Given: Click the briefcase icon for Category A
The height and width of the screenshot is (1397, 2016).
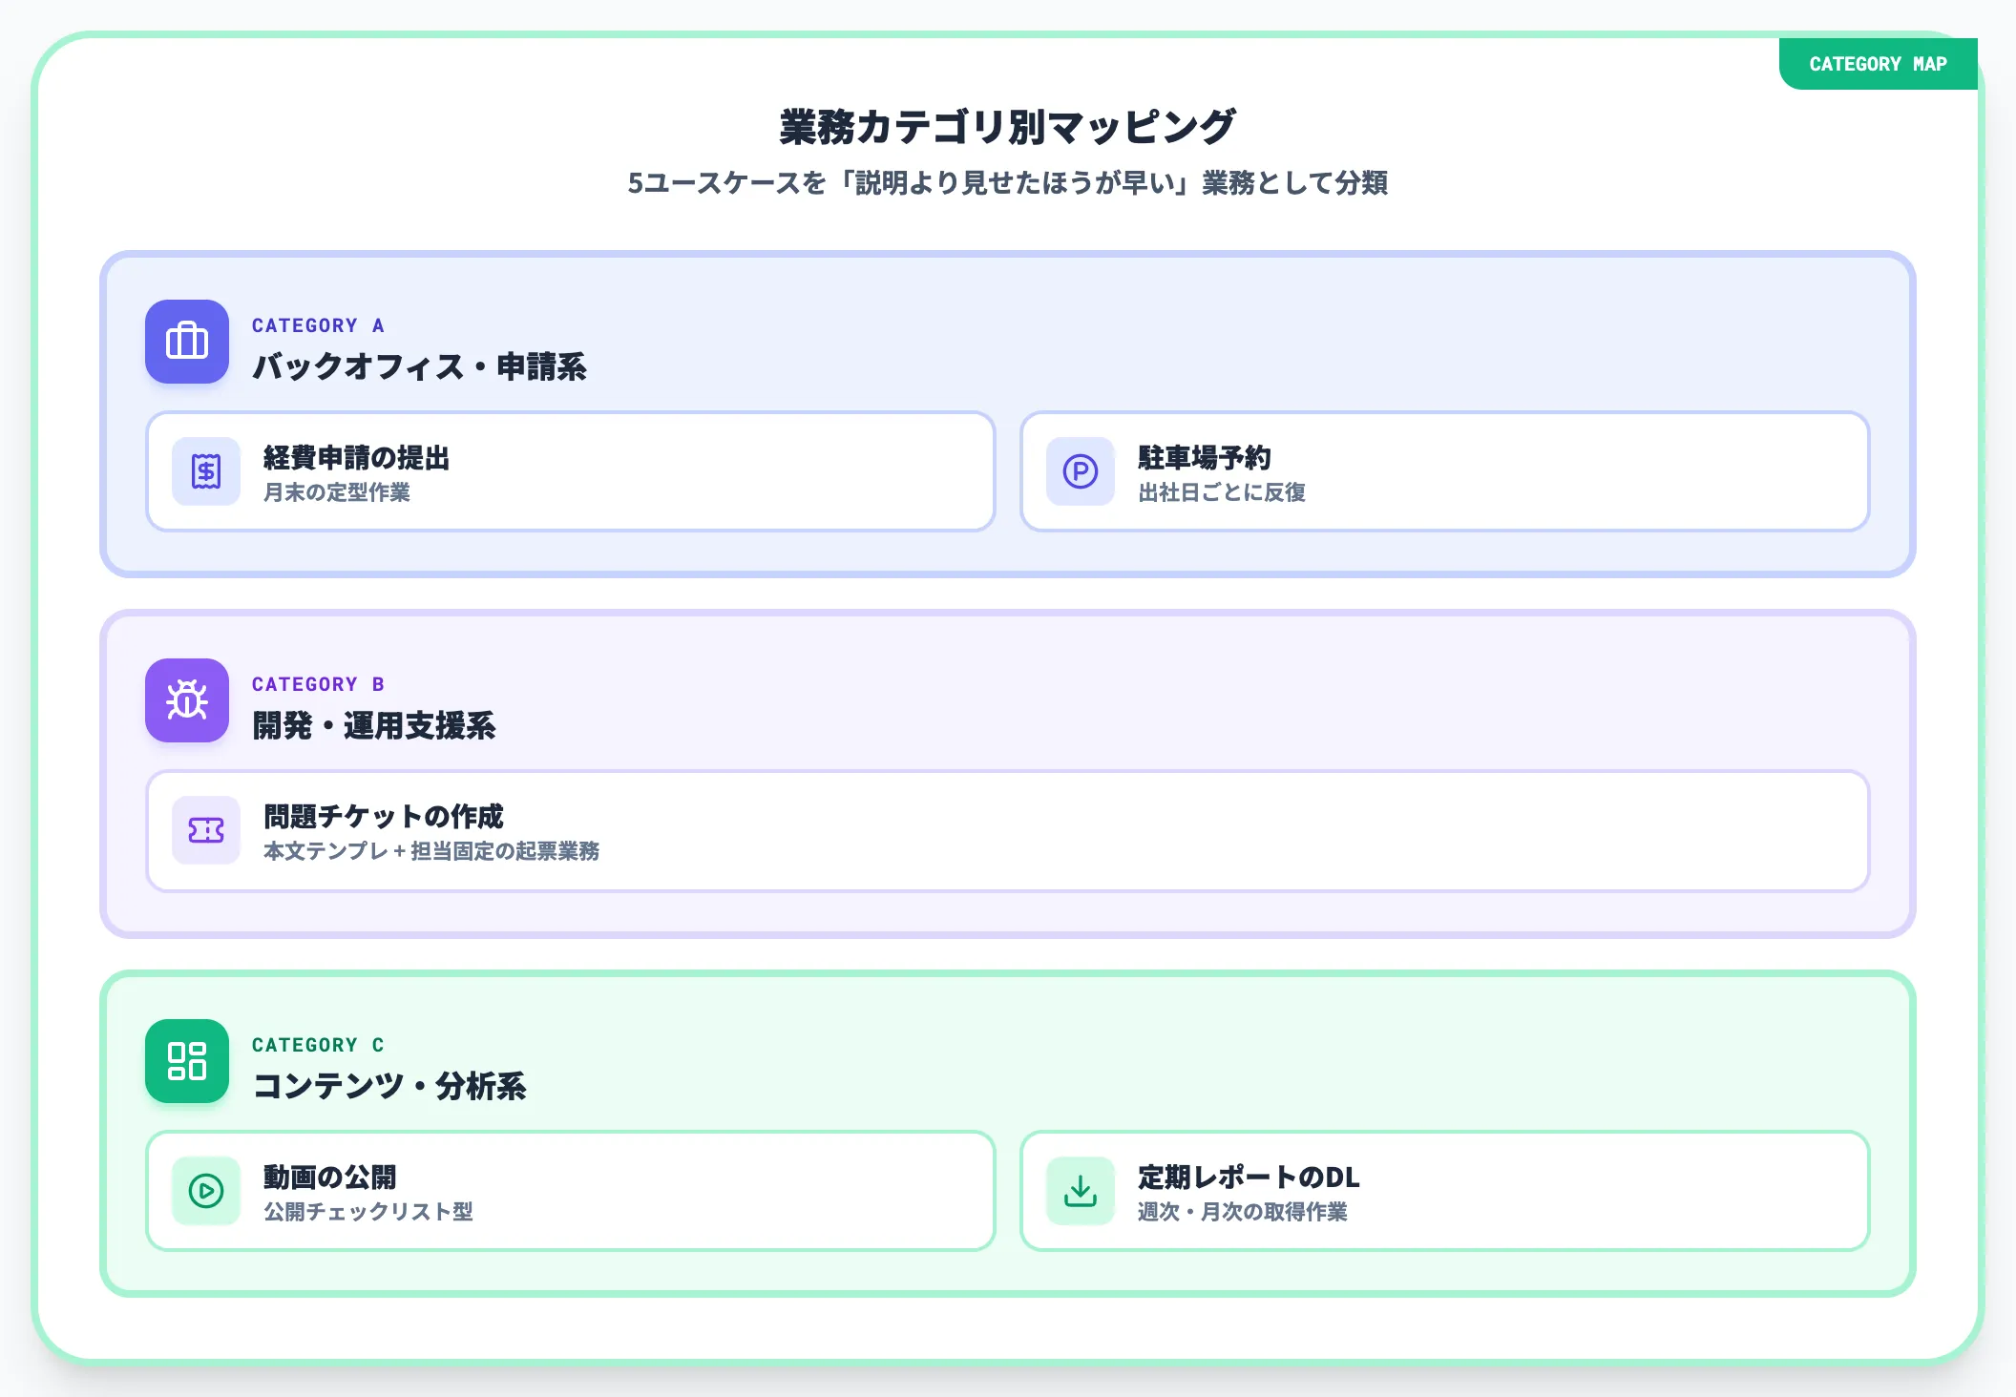Looking at the screenshot, I should point(187,342).
